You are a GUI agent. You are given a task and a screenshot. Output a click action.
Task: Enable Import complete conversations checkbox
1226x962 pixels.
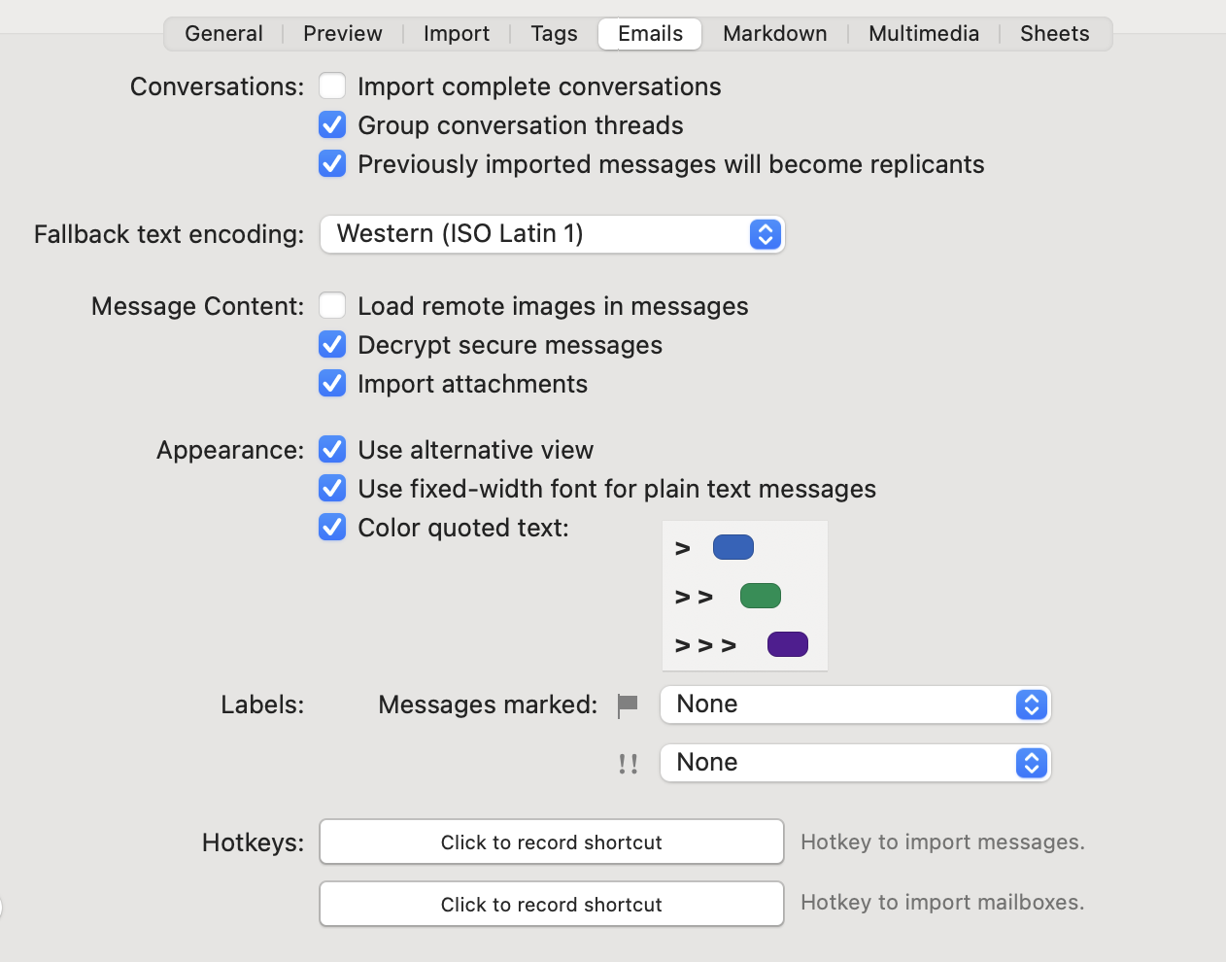click(332, 86)
